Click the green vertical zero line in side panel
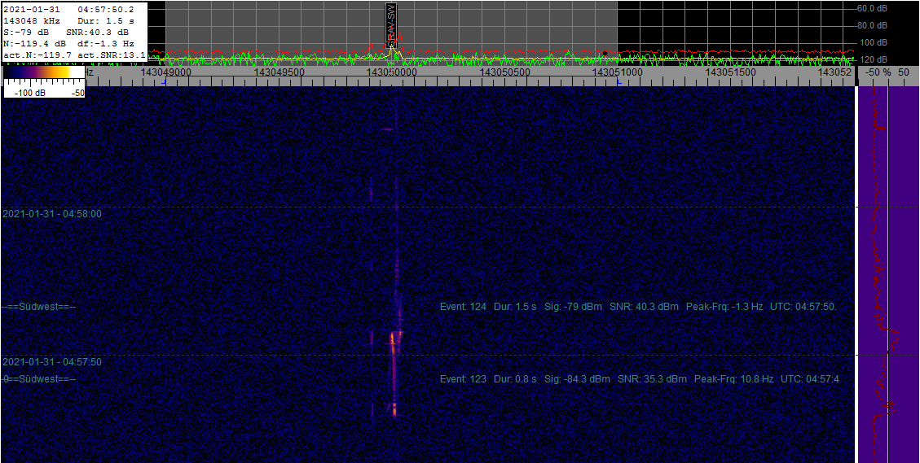 (888, 274)
